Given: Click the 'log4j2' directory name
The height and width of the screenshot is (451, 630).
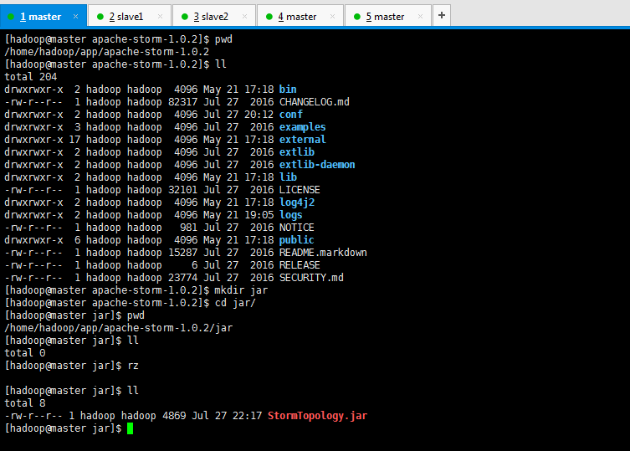Looking at the screenshot, I should point(297,202).
